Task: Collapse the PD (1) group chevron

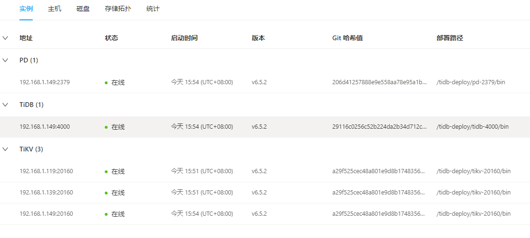Action: pyautogui.click(x=5, y=60)
